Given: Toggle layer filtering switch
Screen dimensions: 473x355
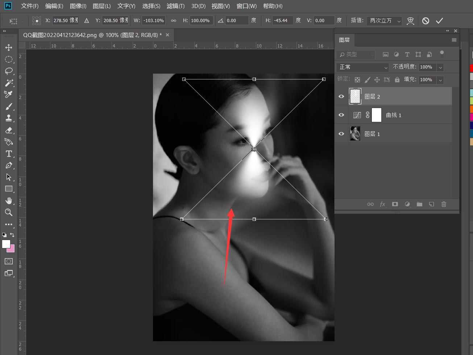Looking at the screenshot, I should (x=442, y=54).
